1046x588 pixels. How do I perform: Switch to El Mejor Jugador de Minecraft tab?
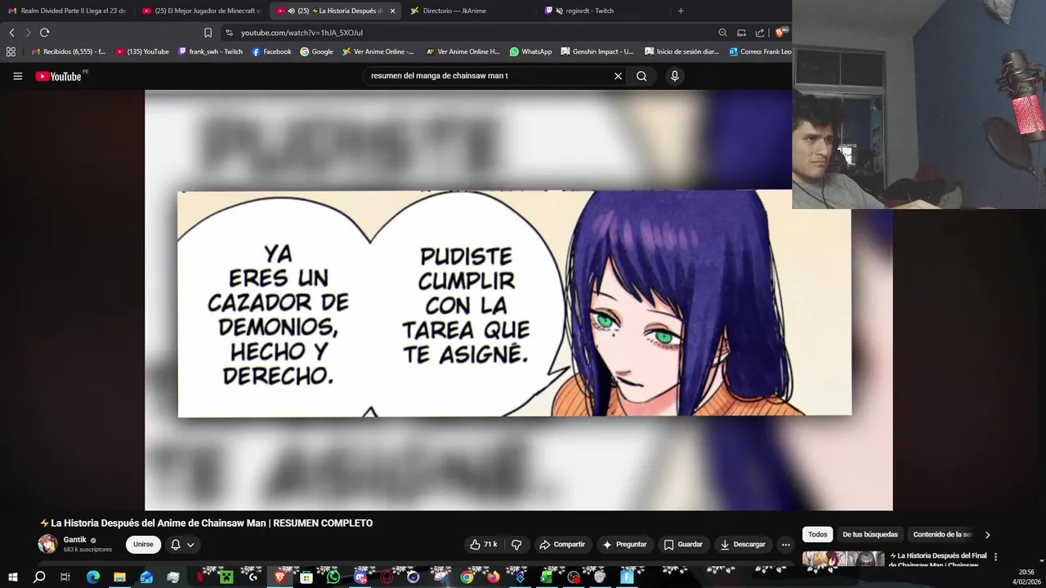click(x=201, y=11)
